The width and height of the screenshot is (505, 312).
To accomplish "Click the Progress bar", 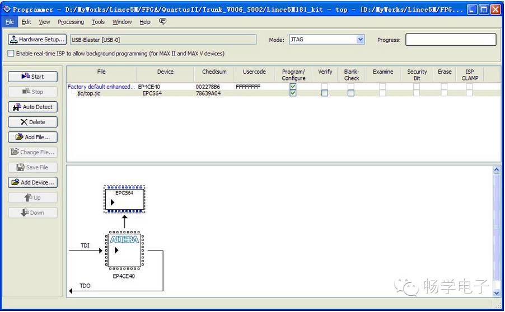I will [x=451, y=40].
